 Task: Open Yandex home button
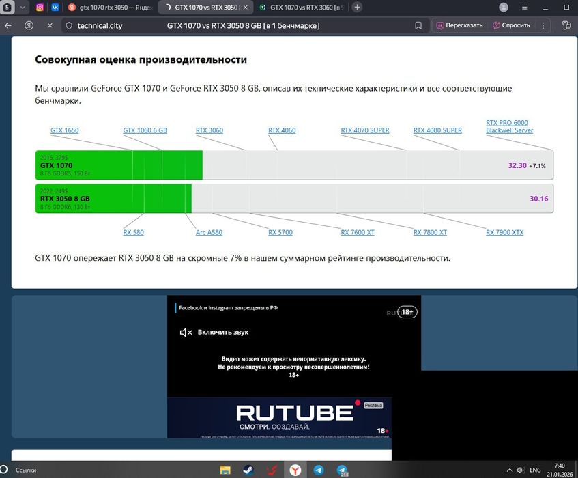point(29,25)
